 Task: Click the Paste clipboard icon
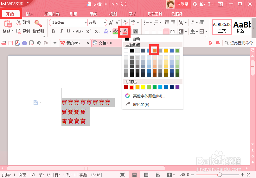(x=8, y=23)
